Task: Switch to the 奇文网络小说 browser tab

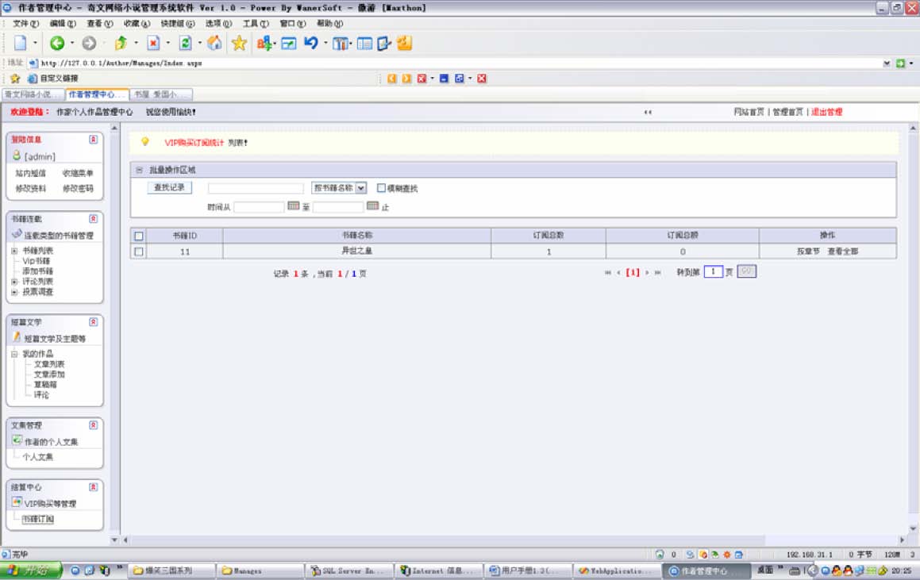Action: 33,94
